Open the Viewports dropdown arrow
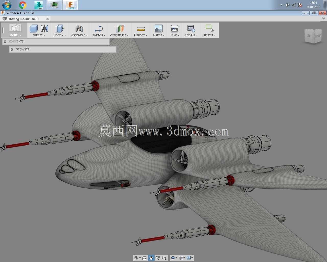Screen dimensions: 327x262 point(192,258)
